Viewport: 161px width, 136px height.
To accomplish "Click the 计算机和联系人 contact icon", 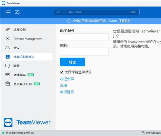I will coord(8,57).
